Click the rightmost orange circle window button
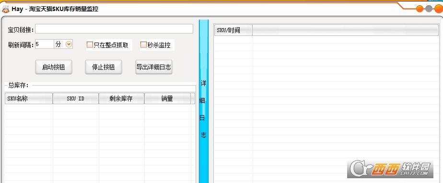Image resolution: width=443 pixels, height=183 pixels. (x=439, y=9)
